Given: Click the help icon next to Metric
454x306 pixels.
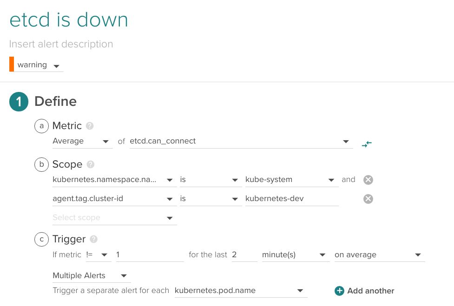Looking at the screenshot, I should (x=90, y=126).
